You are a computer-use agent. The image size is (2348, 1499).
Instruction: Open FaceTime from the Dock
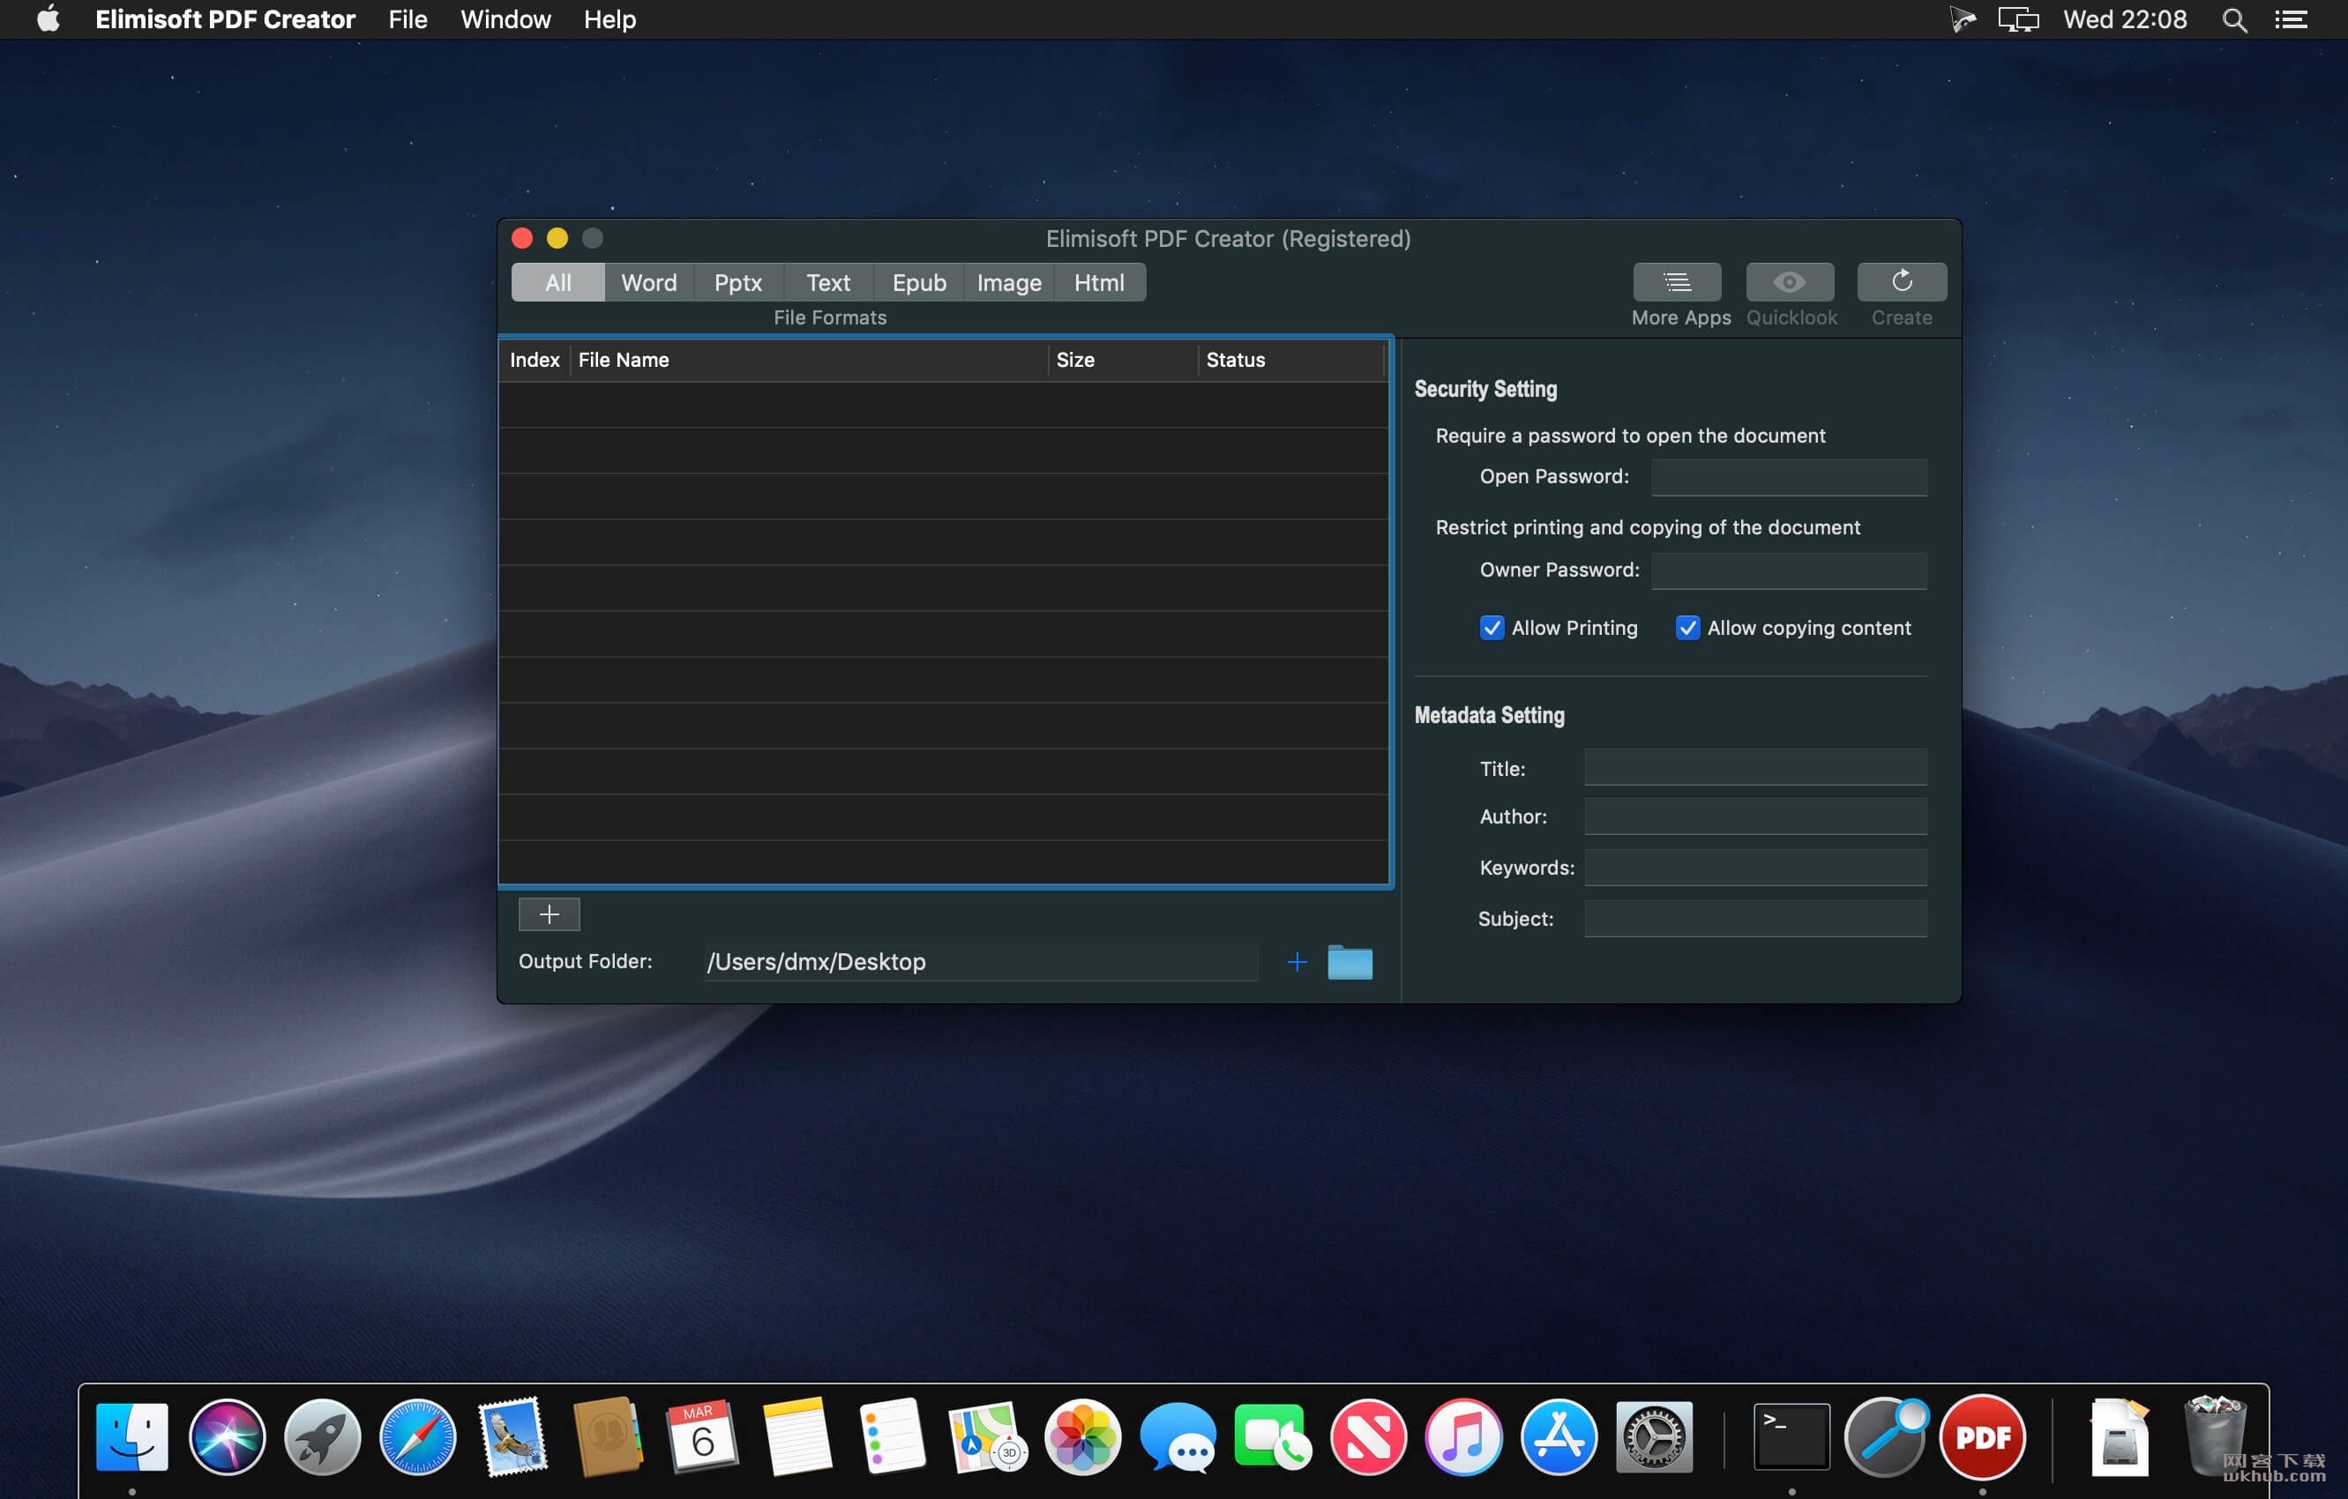(1272, 1436)
